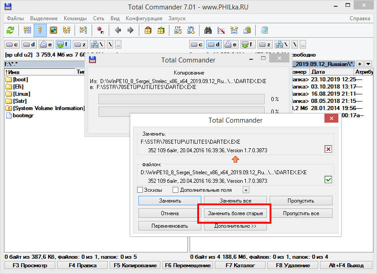Select drive f in the left panel
The height and width of the screenshot is (274, 377).
(x=63, y=44)
